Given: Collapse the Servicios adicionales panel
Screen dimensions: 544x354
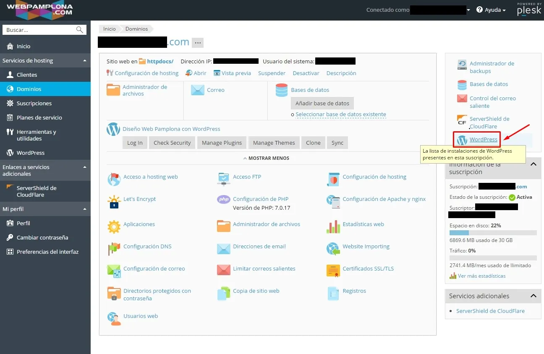Looking at the screenshot, I should click(533, 296).
